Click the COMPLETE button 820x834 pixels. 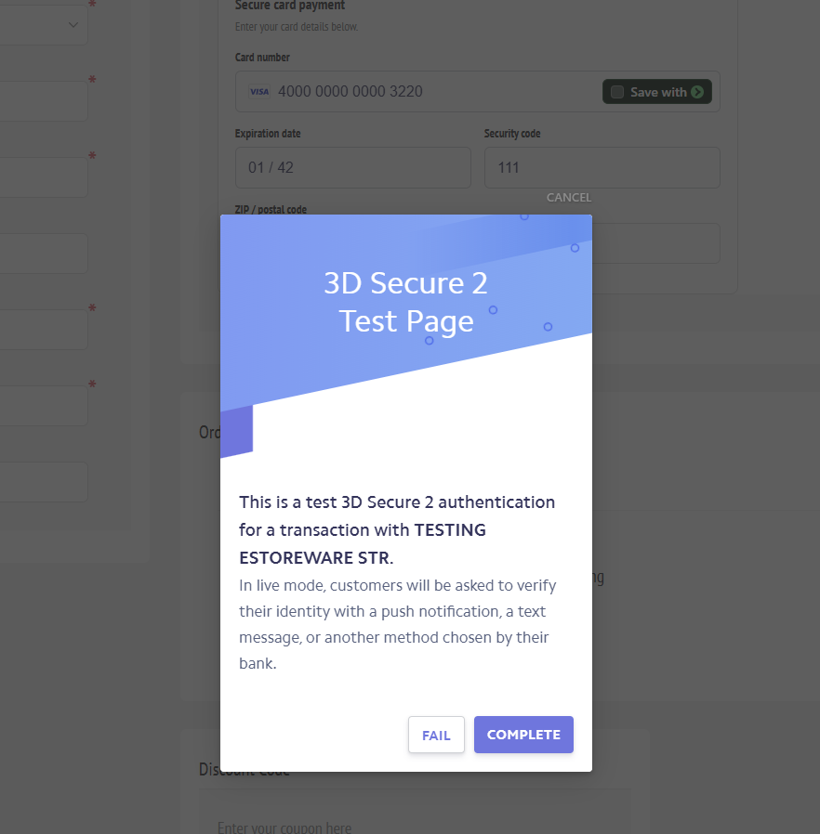pyautogui.click(x=523, y=735)
